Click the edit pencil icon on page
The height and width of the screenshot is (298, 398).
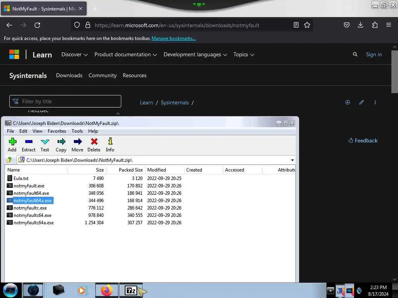pyautogui.click(x=361, y=102)
